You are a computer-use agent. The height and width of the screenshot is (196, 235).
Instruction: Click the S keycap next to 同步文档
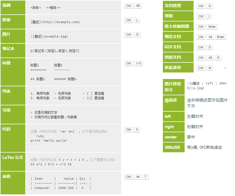pyautogui.click(x=210, y=47)
